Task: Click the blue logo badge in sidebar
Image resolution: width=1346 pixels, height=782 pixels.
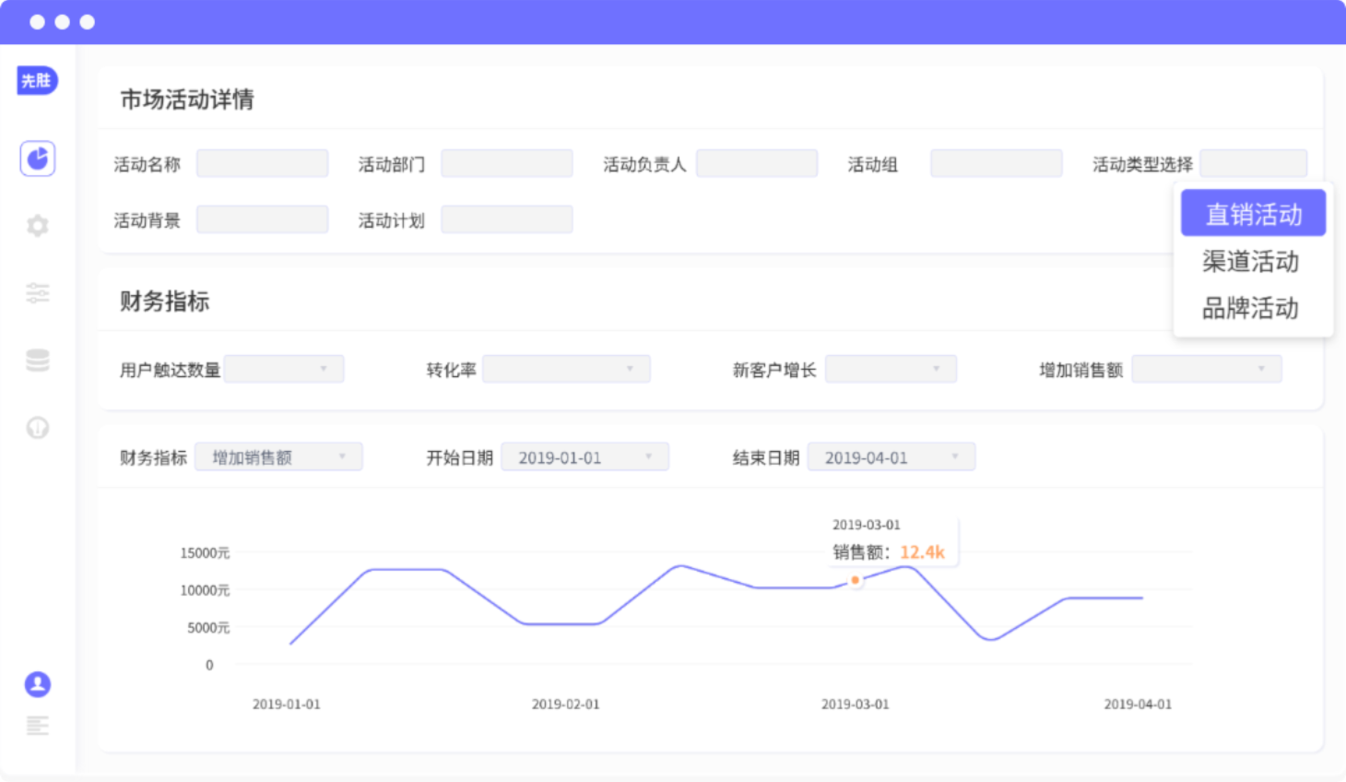Action: pyautogui.click(x=37, y=81)
